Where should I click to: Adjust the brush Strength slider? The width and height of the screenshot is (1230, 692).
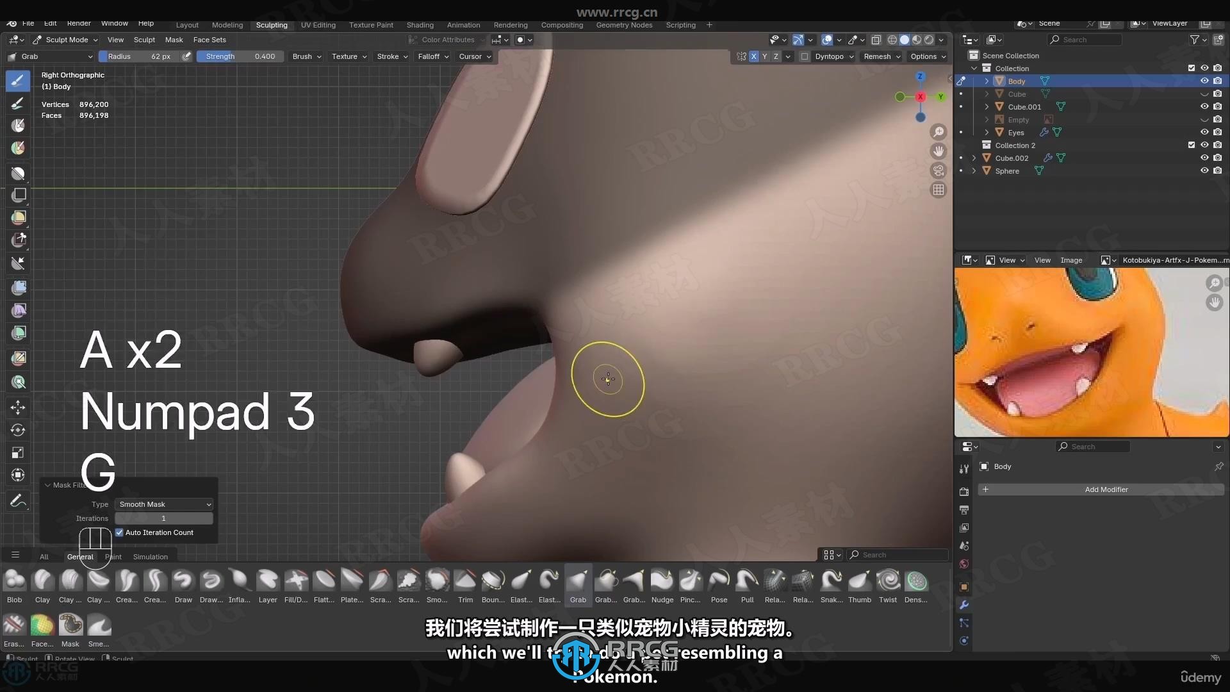(x=240, y=56)
